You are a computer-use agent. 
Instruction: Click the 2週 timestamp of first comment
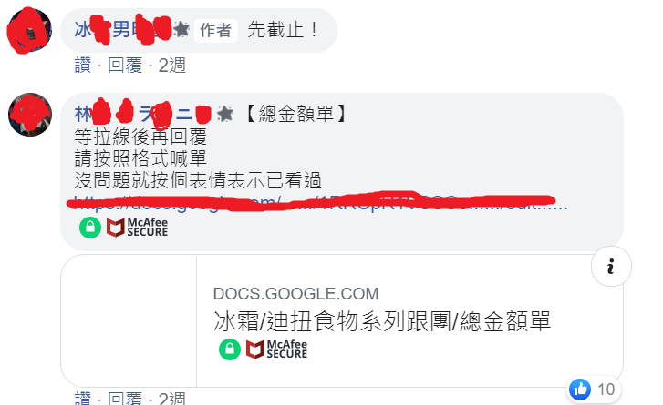(172, 66)
